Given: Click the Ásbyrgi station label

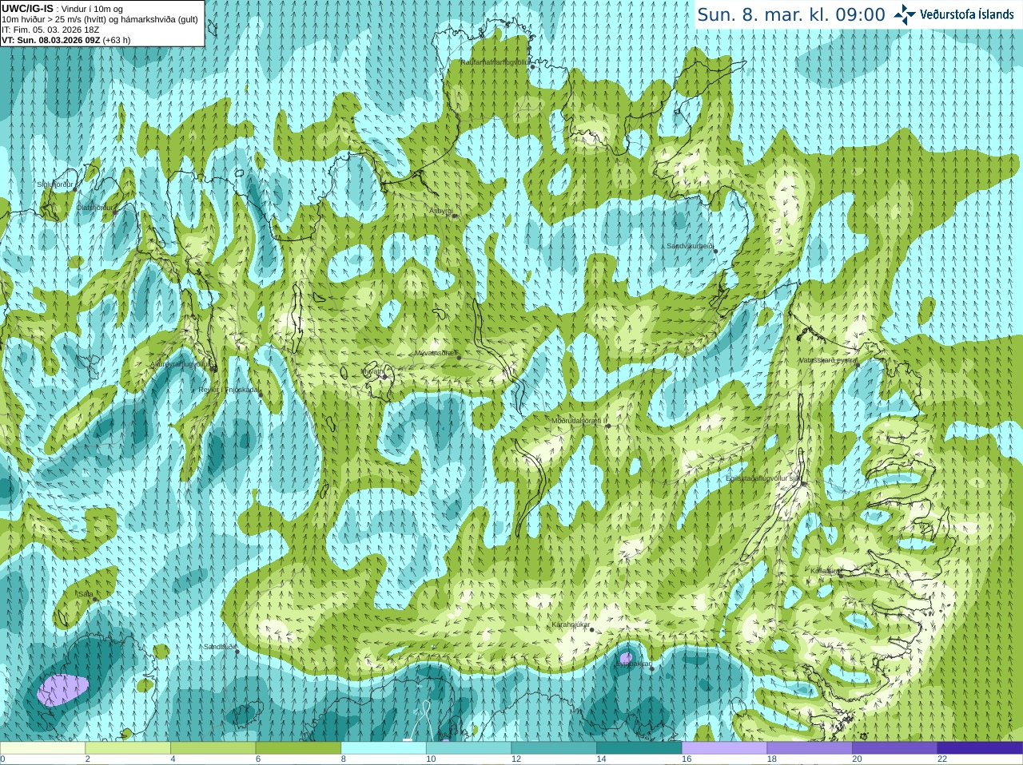Looking at the screenshot, I should click(441, 212).
